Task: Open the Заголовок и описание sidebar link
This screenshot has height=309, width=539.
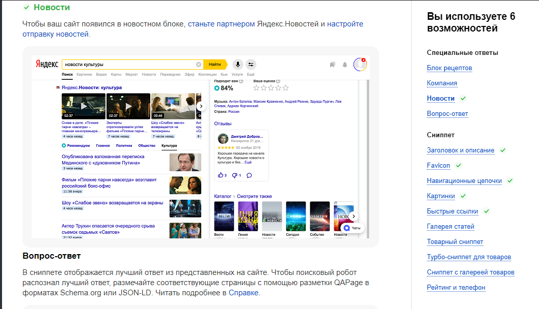Action: (461, 150)
